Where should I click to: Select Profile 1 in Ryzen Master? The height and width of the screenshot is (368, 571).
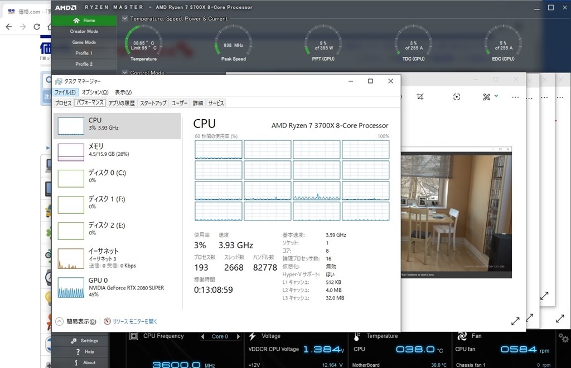[84, 53]
